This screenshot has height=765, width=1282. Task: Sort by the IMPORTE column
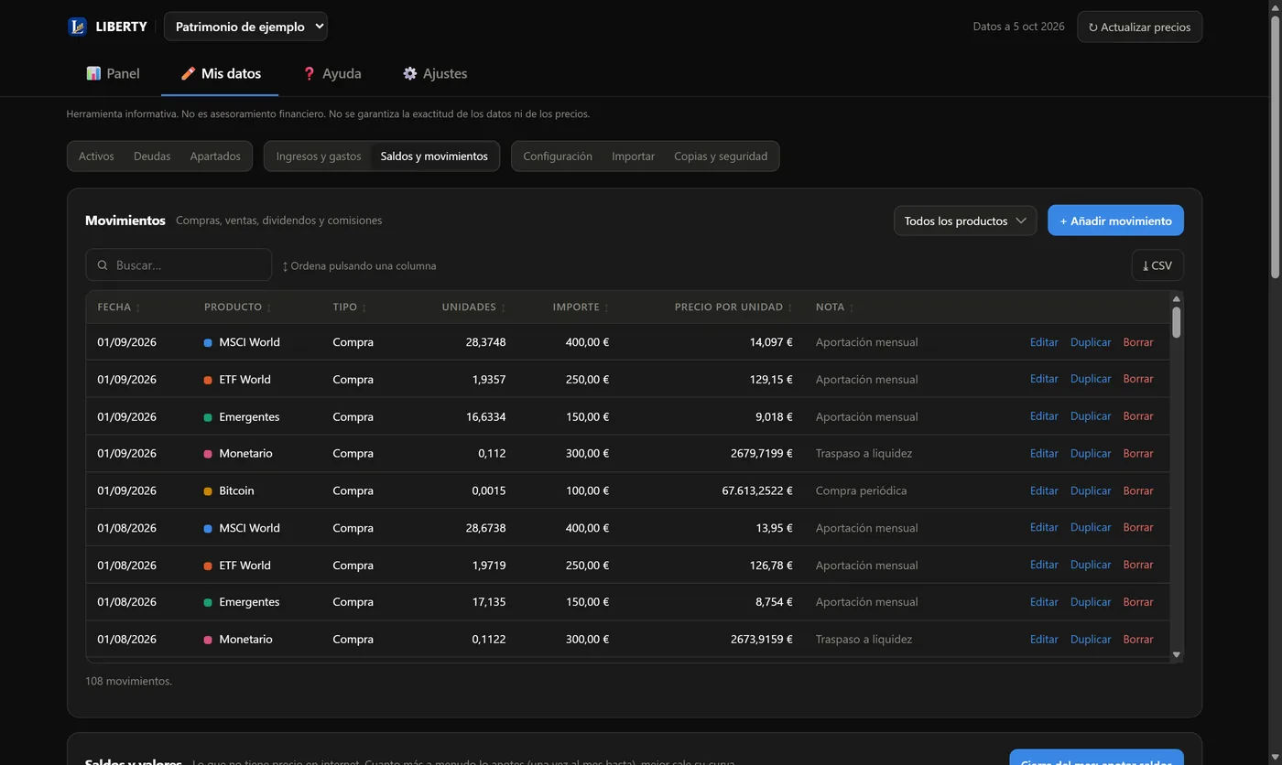pyautogui.click(x=581, y=307)
